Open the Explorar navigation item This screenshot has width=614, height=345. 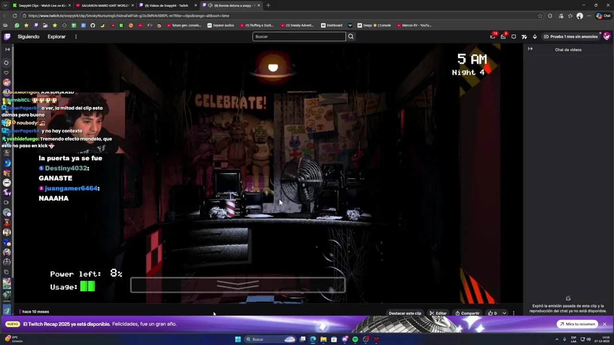click(x=57, y=36)
